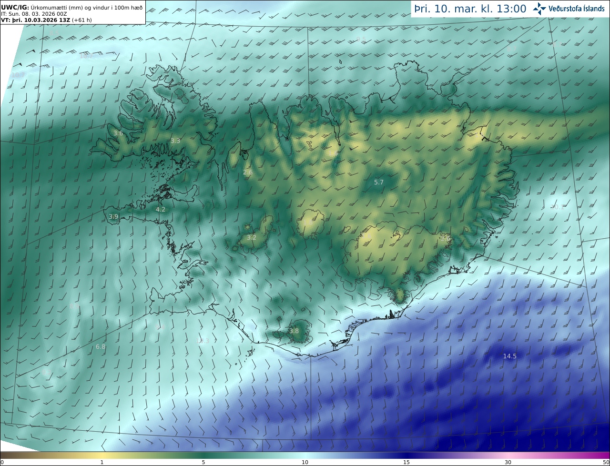
Task: Click the colorbar tick label 0
Action: point(2,462)
